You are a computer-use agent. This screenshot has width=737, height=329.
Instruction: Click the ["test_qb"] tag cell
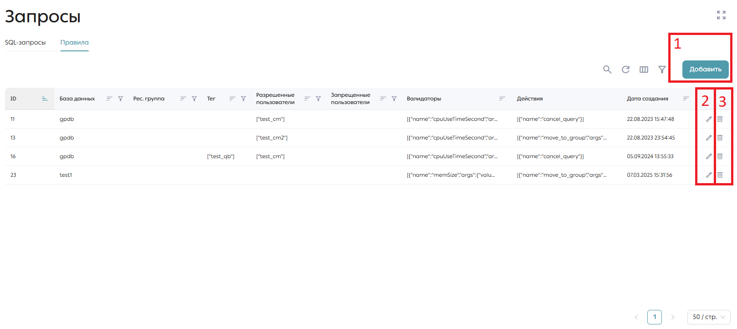(221, 156)
